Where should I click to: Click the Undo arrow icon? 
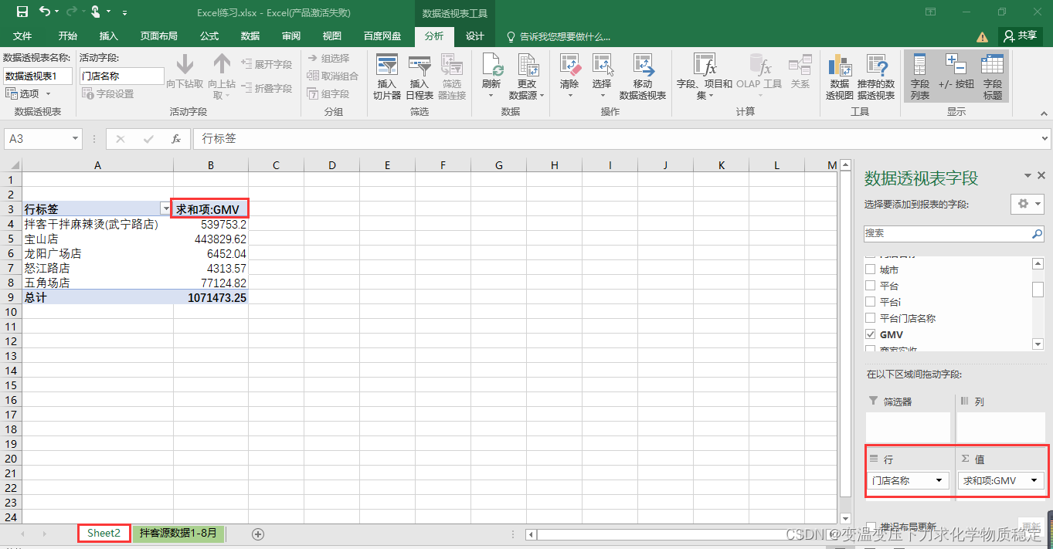coord(44,12)
